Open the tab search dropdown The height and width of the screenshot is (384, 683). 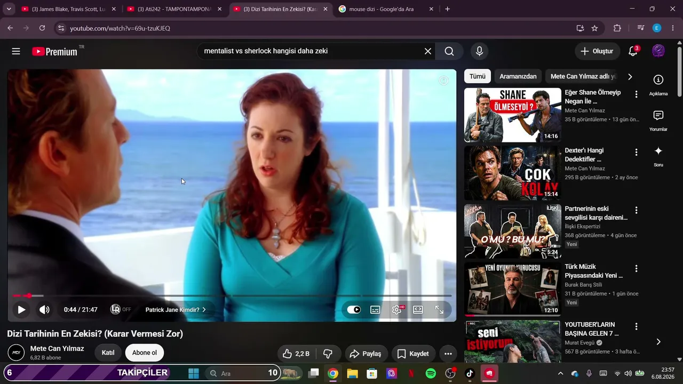[x=9, y=9]
